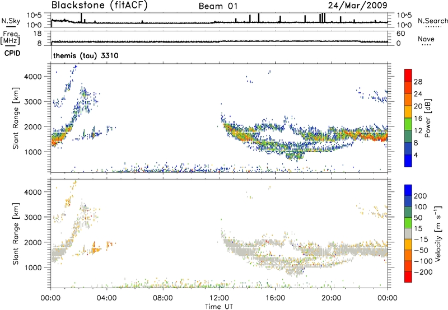Click the -50 tick on the velocity colorbar
Viewport: 448px width, 310px height.
pos(421,250)
